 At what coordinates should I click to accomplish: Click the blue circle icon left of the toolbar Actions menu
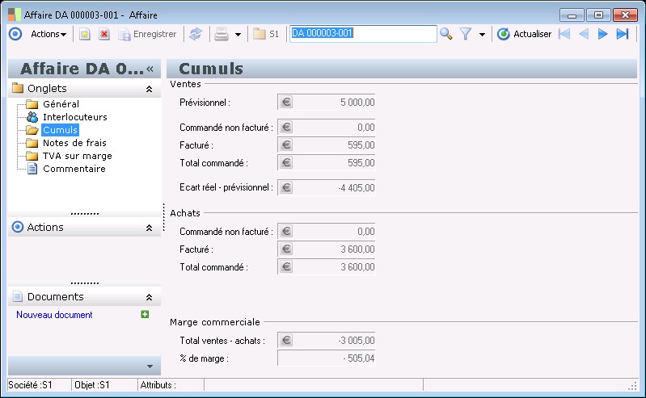(15, 34)
